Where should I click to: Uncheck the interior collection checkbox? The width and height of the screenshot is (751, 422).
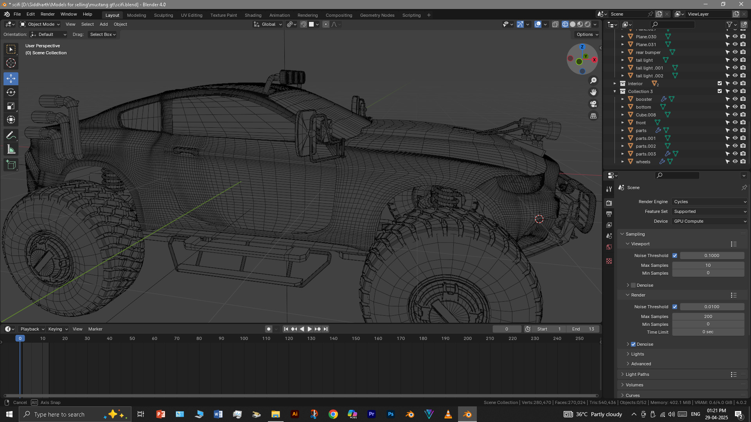click(720, 83)
